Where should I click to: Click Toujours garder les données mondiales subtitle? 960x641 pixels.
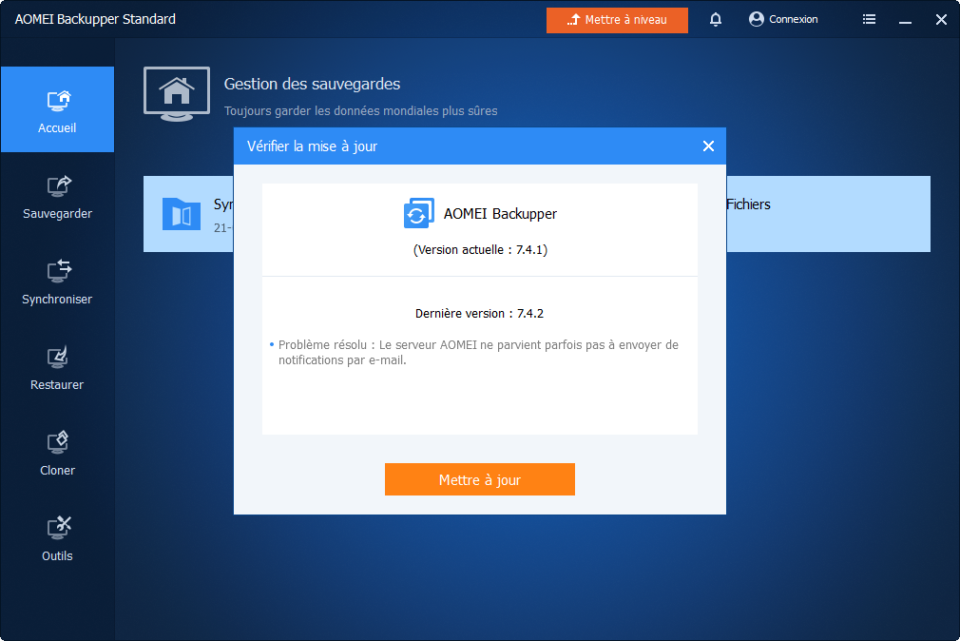tap(360, 111)
